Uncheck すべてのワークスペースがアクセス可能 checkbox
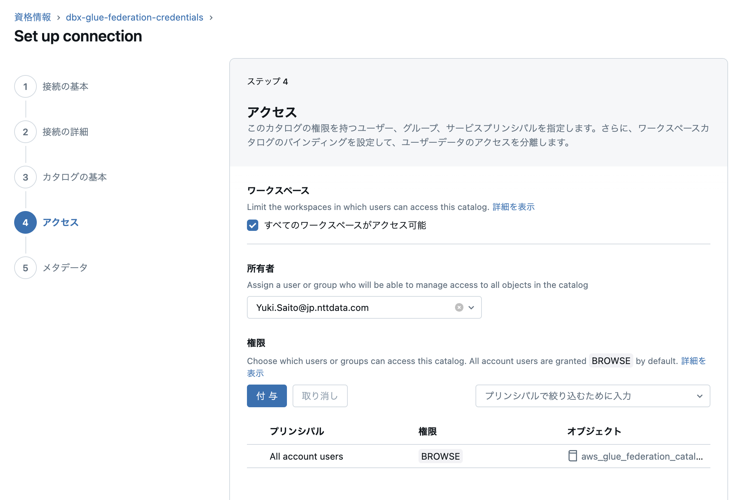 click(x=253, y=225)
